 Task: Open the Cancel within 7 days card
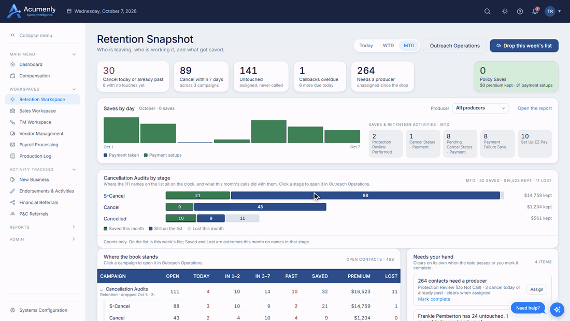point(201,76)
